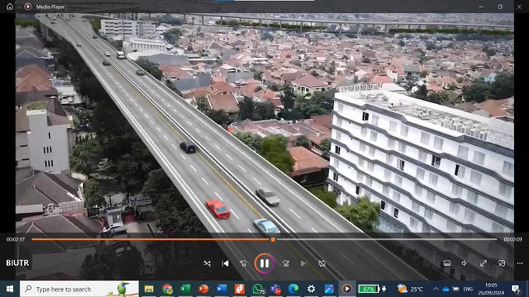The width and height of the screenshot is (529, 297).
Task: Open the volume control
Action: (x=465, y=263)
